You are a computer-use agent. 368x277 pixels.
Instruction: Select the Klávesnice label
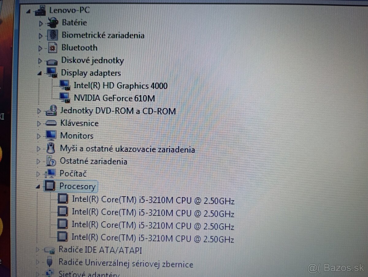tap(79, 123)
